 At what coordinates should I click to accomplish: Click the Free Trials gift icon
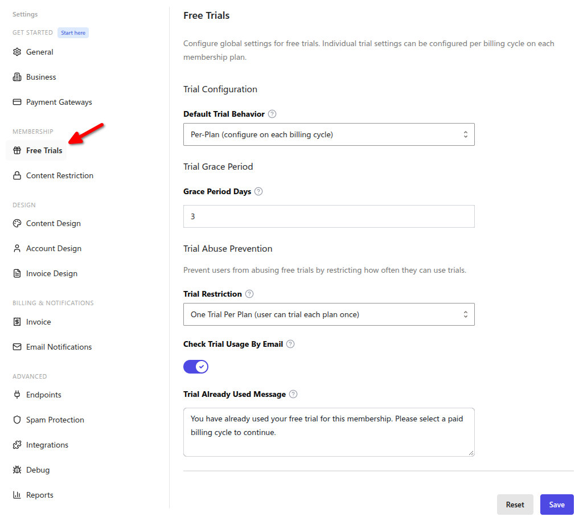(17, 150)
